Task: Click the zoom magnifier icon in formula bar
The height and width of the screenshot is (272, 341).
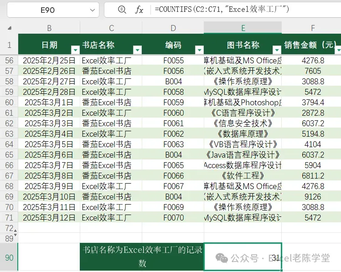Action: 122,10
